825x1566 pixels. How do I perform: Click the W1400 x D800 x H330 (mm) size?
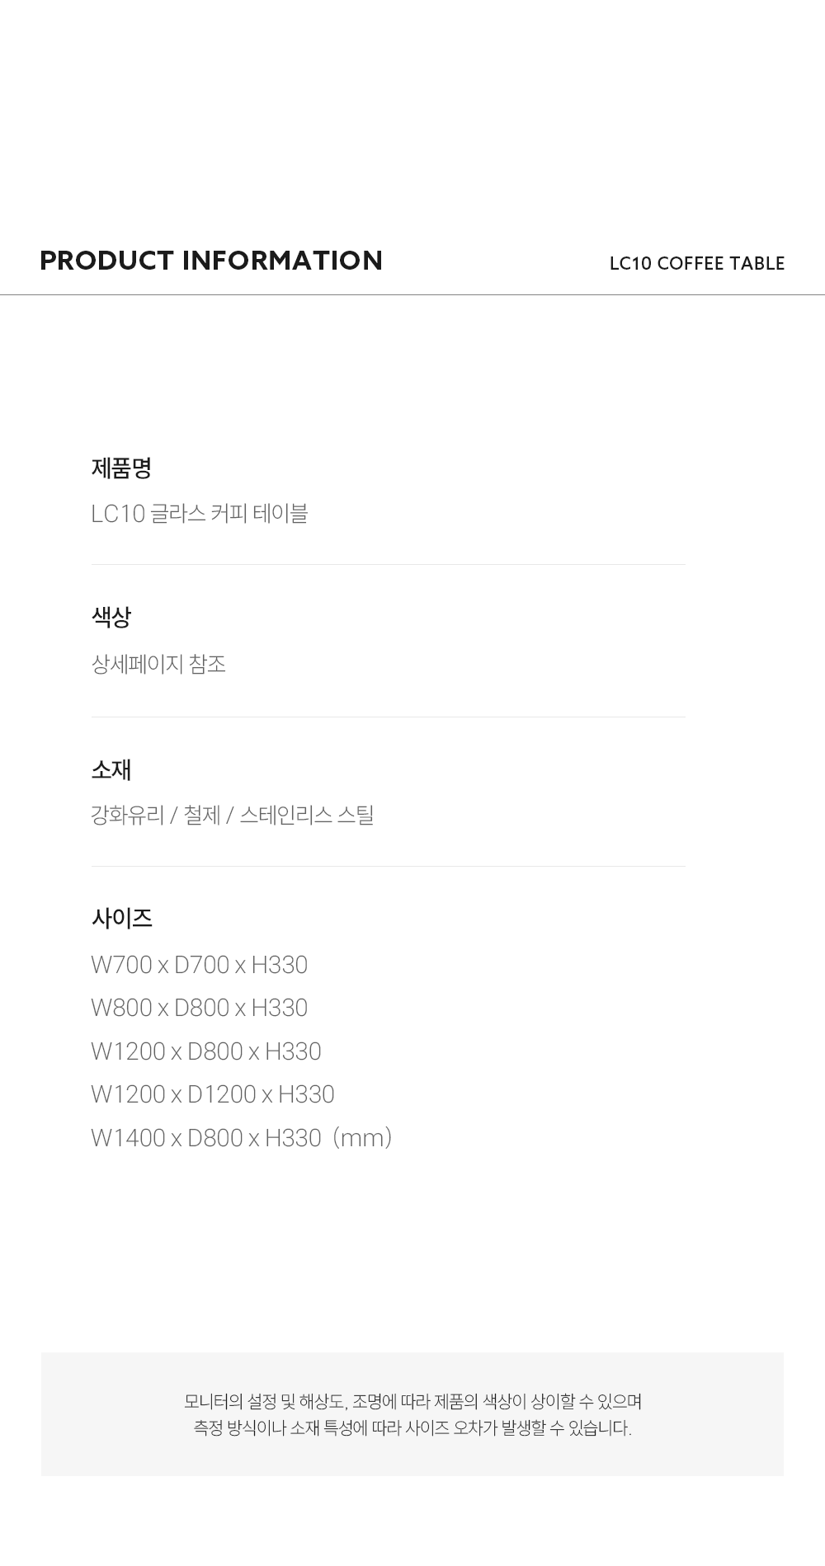click(x=242, y=1138)
